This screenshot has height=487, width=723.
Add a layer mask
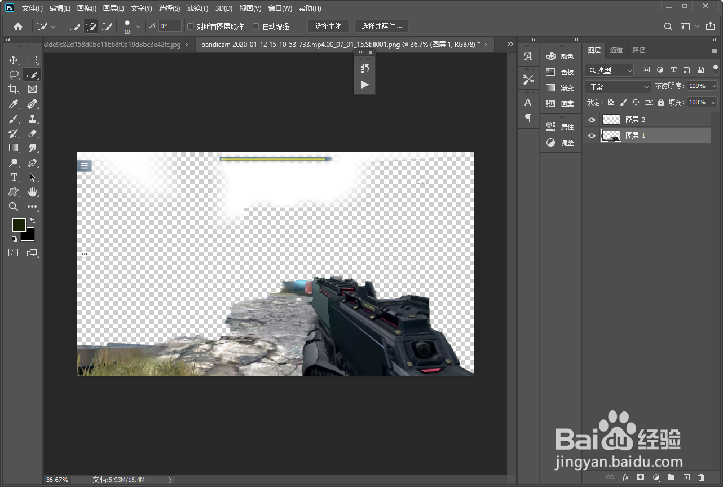tap(640, 477)
